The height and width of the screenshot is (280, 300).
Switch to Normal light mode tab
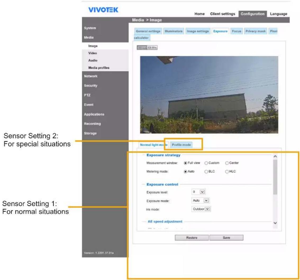tap(154, 145)
